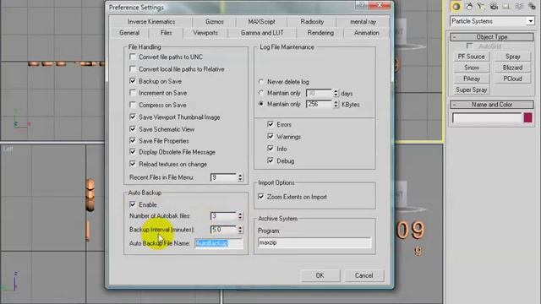Toggle Backup on Save checkbox
This screenshot has height=304, width=541.
[x=133, y=81]
